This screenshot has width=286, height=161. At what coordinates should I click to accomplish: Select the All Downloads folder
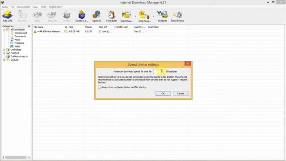(x=17, y=30)
